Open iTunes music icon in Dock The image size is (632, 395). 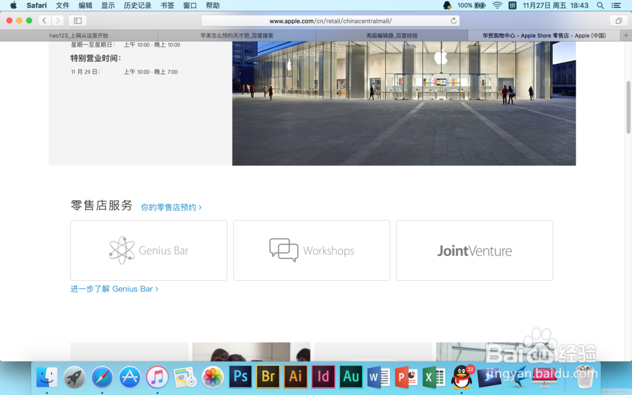click(157, 377)
